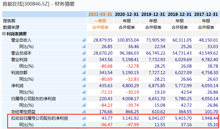Click the 报告期 row label
This screenshot has height=129, width=220.
point(9,21)
